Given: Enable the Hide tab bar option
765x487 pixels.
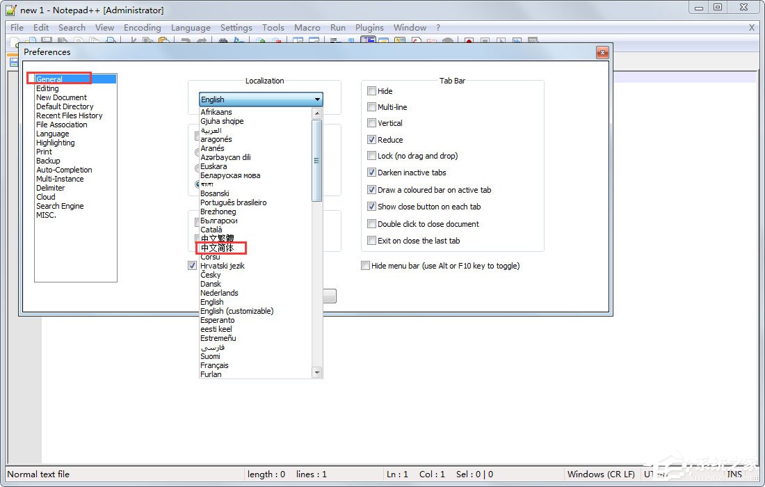Looking at the screenshot, I should 371,90.
